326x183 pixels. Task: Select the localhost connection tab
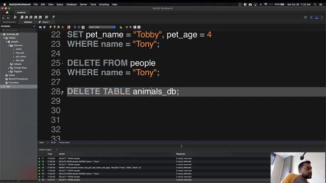pyautogui.click(x=21, y=12)
